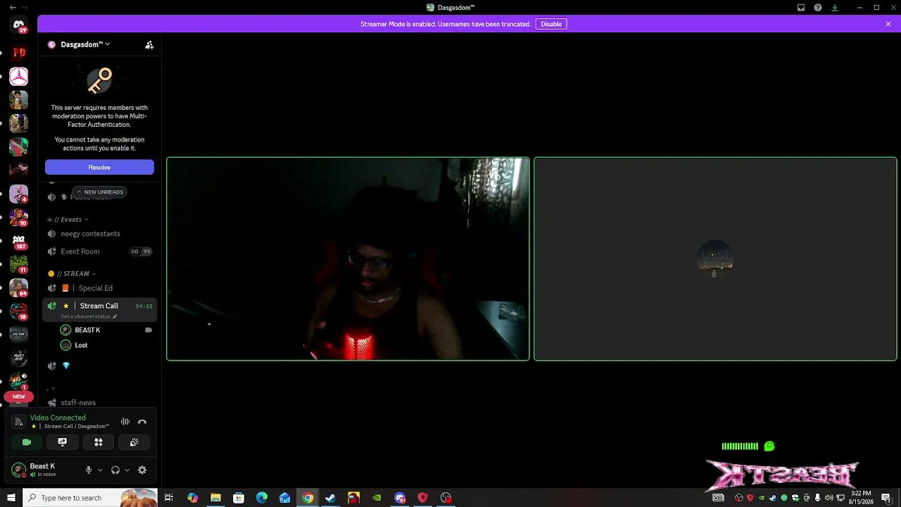This screenshot has width=901, height=507.
Task: Disable Streamer Mode
Action: coord(551,24)
